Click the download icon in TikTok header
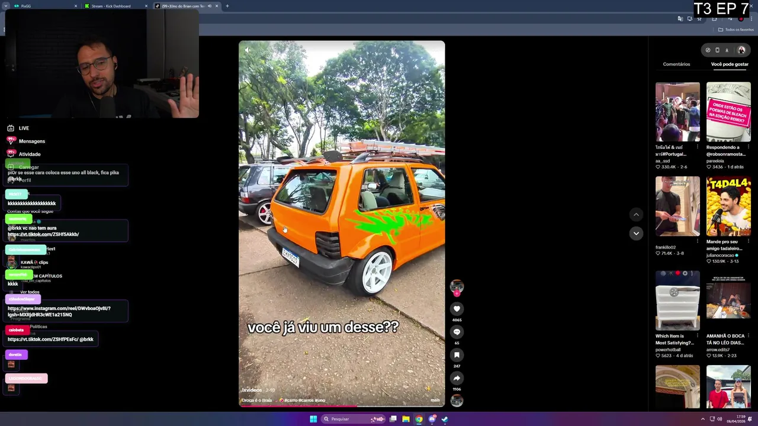The height and width of the screenshot is (426, 758). [x=727, y=50]
